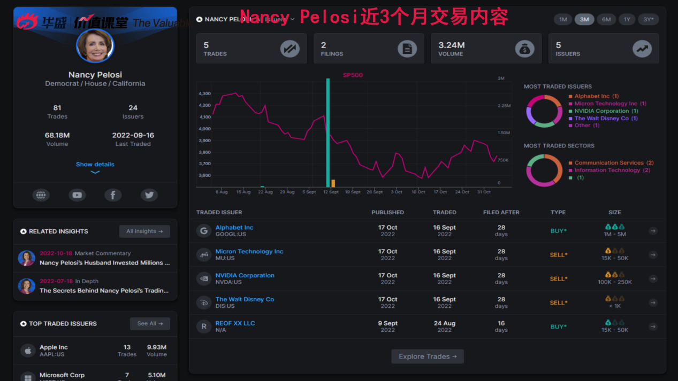Click the 2022-10-18 insight author thumbnail

pyautogui.click(x=27, y=258)
